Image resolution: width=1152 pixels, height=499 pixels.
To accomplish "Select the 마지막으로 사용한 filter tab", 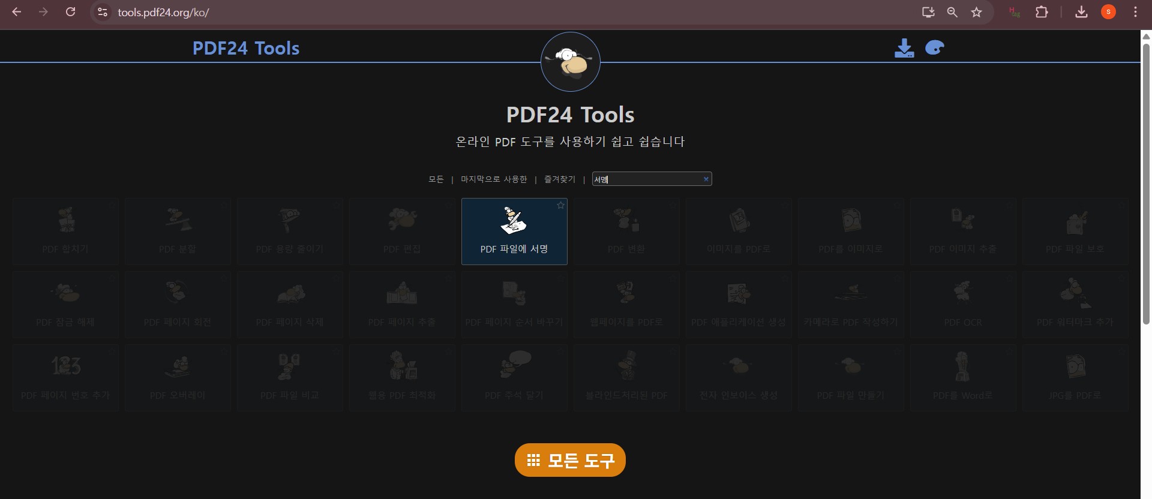I will pos(494,179).
